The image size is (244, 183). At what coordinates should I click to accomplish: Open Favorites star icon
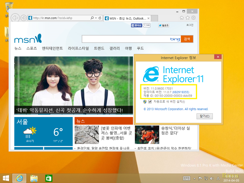click(x=188, y=18)
